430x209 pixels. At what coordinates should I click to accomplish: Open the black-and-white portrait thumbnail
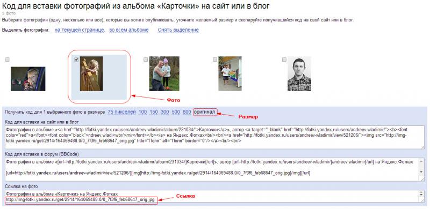pyautogui.click(x=299, y=74)
